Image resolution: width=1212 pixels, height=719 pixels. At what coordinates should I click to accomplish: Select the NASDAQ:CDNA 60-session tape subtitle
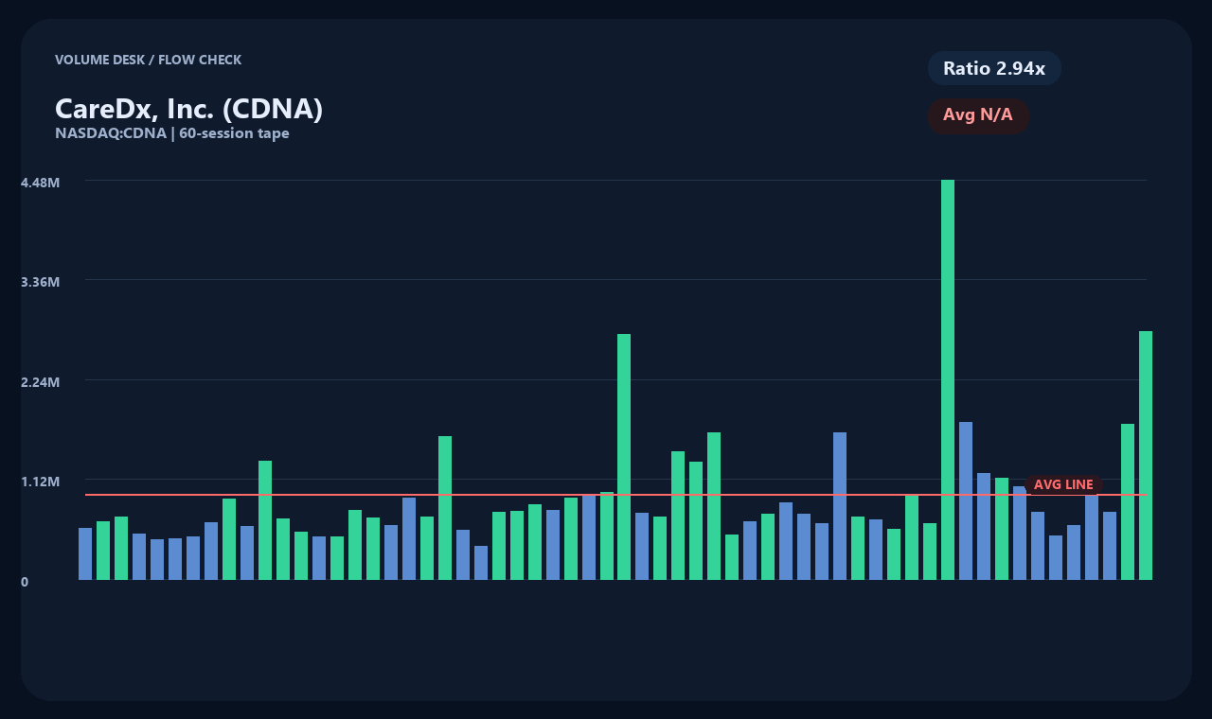point(172,133)
